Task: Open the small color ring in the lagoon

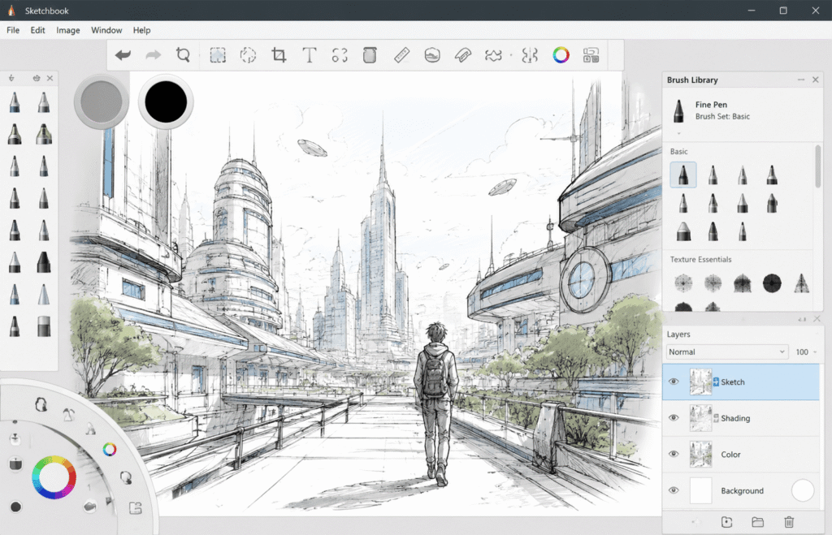Action: coord(110,450)
